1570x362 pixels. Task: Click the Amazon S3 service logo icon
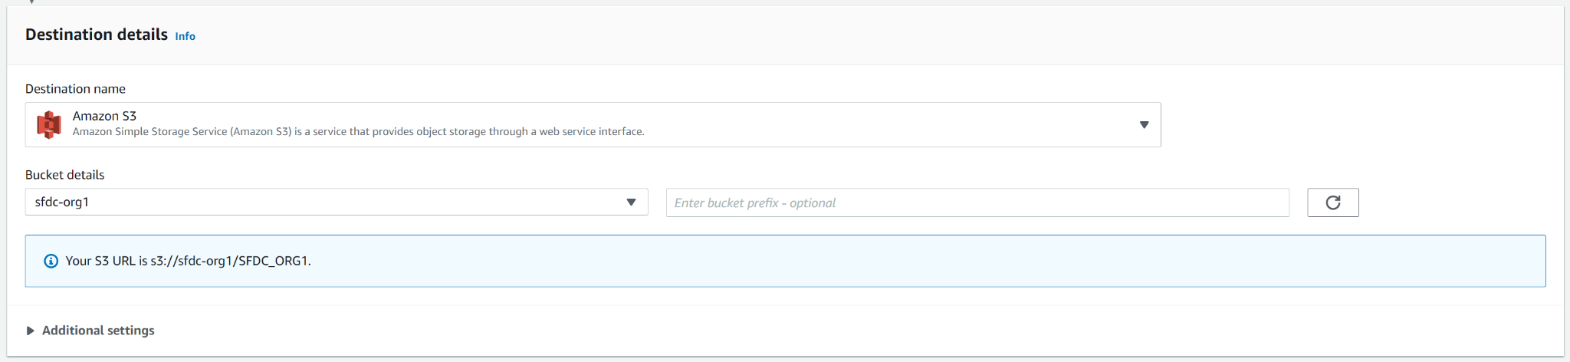(x=49, y=124)
